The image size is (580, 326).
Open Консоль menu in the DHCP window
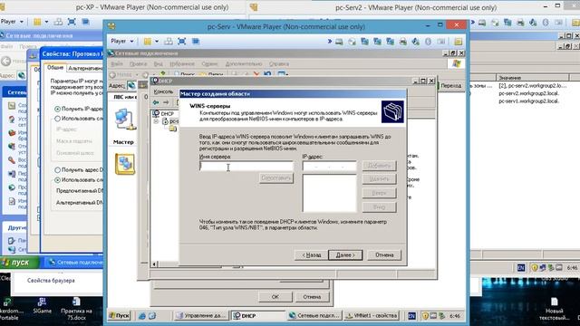pos(163,91)
